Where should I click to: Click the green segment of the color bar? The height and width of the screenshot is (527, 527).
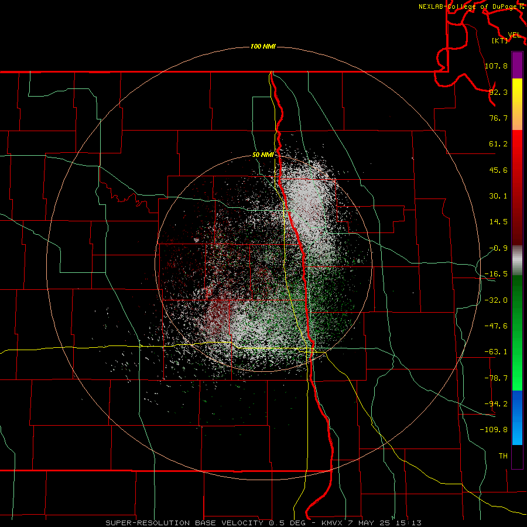[517, 333]
